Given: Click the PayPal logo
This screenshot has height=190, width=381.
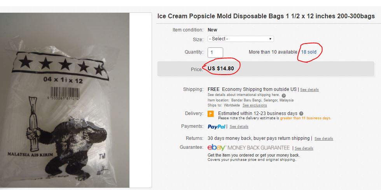Looking at the screenshot, I should pos(217,127).
